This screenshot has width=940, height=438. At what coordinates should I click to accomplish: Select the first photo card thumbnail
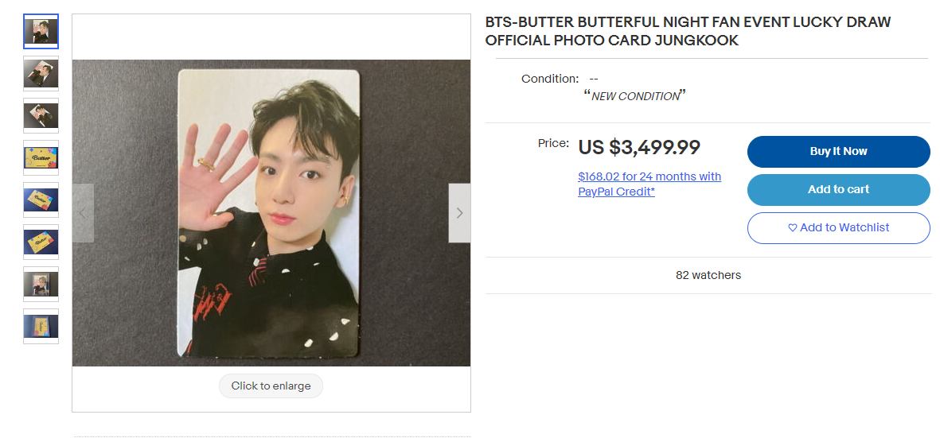pos(41,32)
